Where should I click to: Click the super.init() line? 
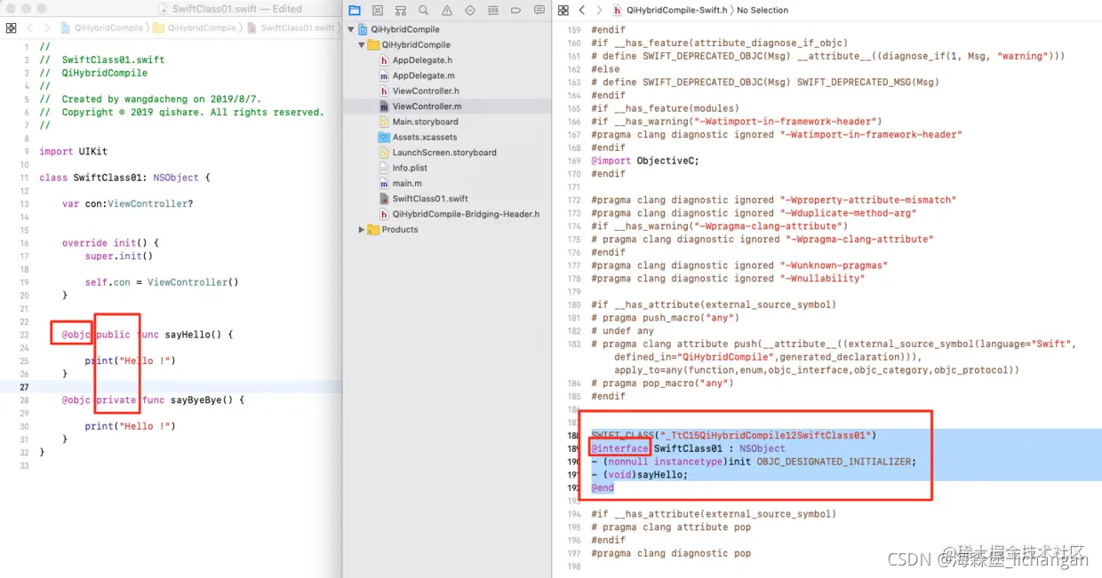pyautogui.click(x=119, y=257)
